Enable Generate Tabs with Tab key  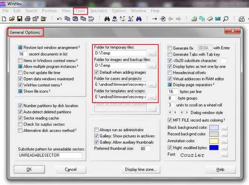[170, 54]
